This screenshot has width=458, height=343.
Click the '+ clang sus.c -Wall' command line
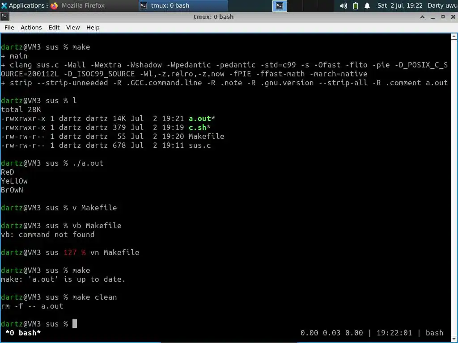(225, 69)
